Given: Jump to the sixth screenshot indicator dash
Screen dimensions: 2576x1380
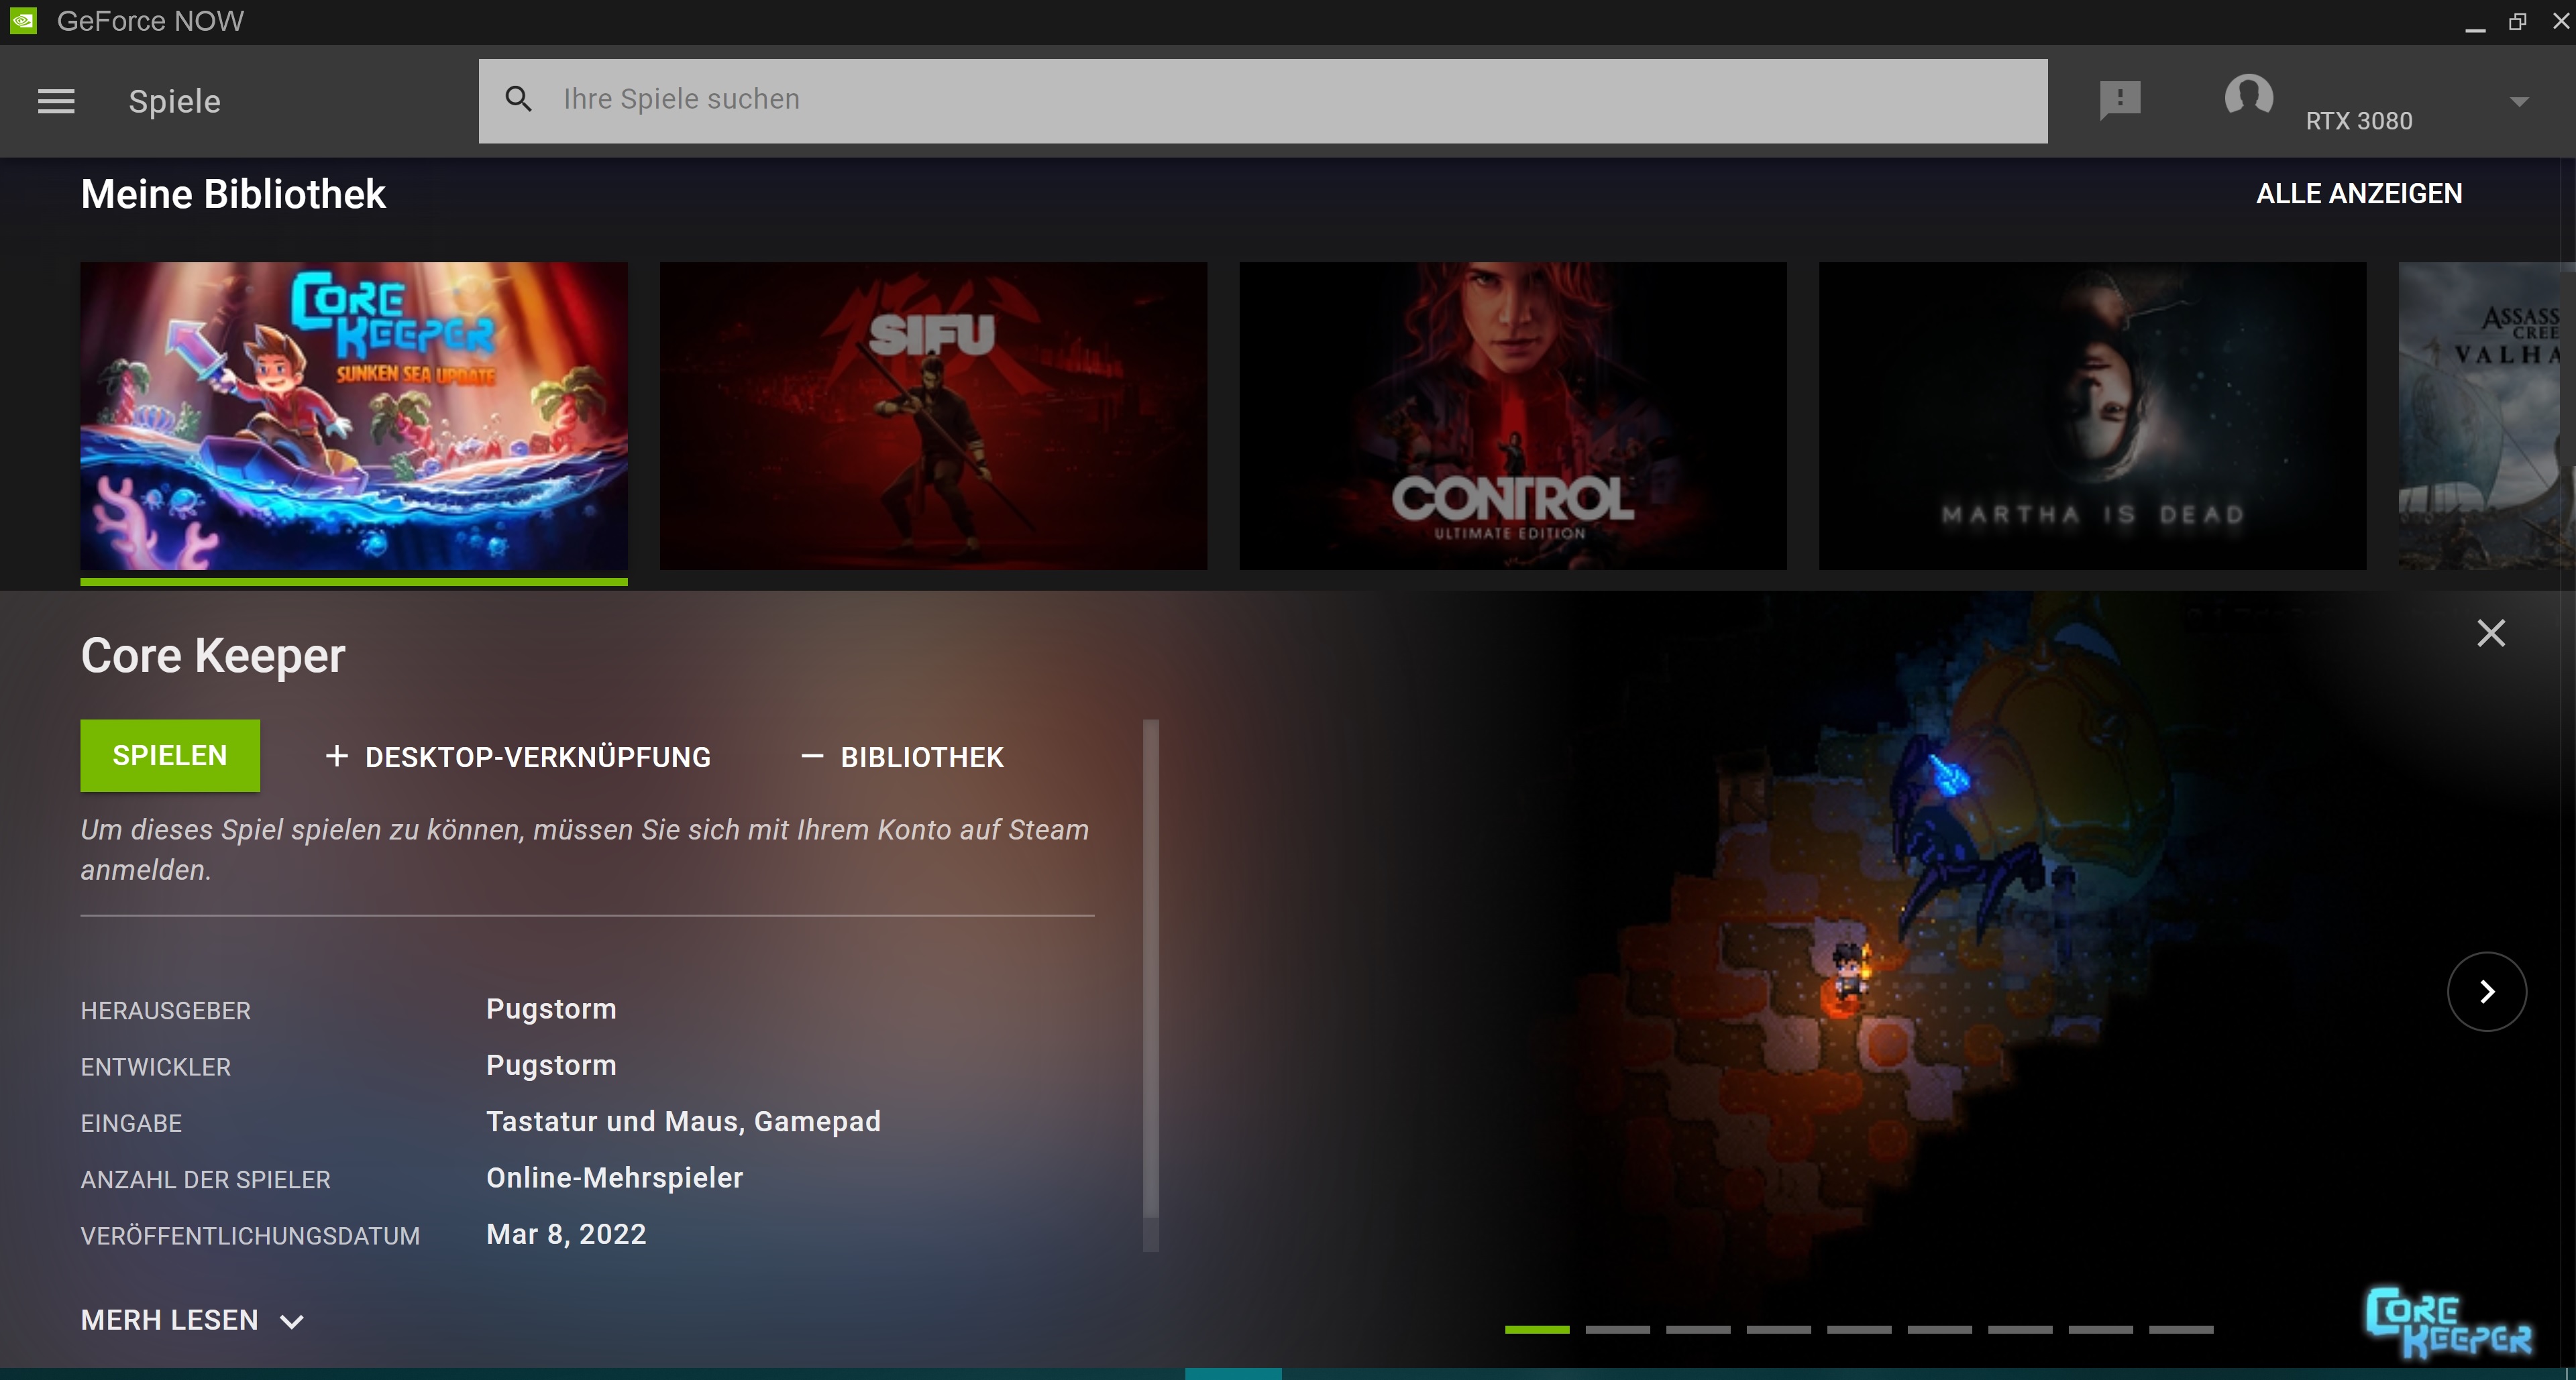Looking at the screenshot, I should (x=1939, y=1329).
